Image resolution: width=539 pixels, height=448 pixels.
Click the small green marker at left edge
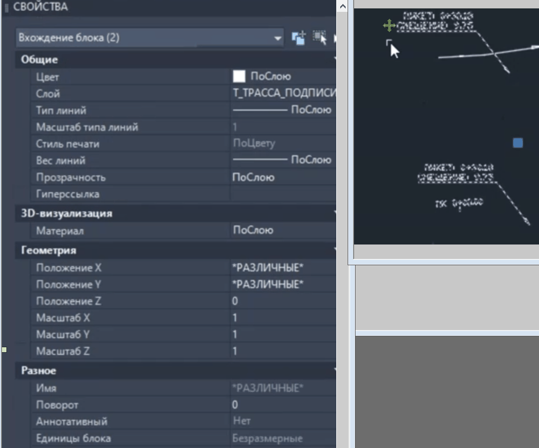tap(4, 350)
